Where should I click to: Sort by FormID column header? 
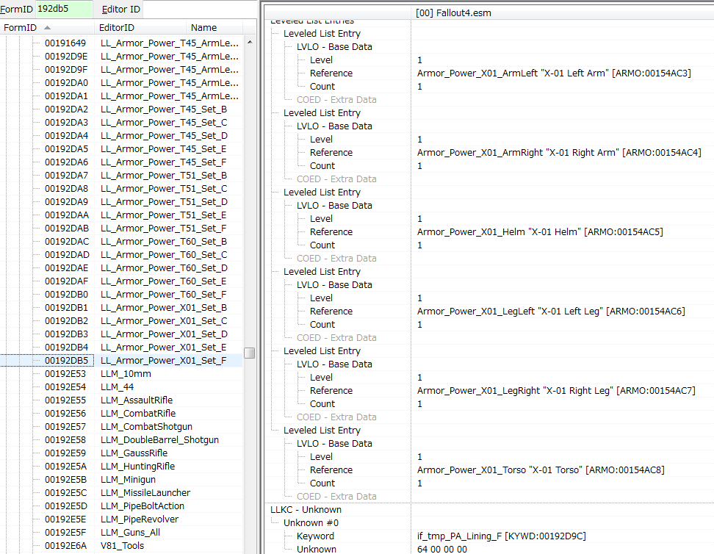pyautogui.click(x=47, y=27)
